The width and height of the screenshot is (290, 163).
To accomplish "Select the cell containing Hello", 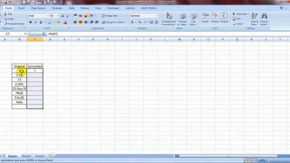I will (x=19, y=102).
